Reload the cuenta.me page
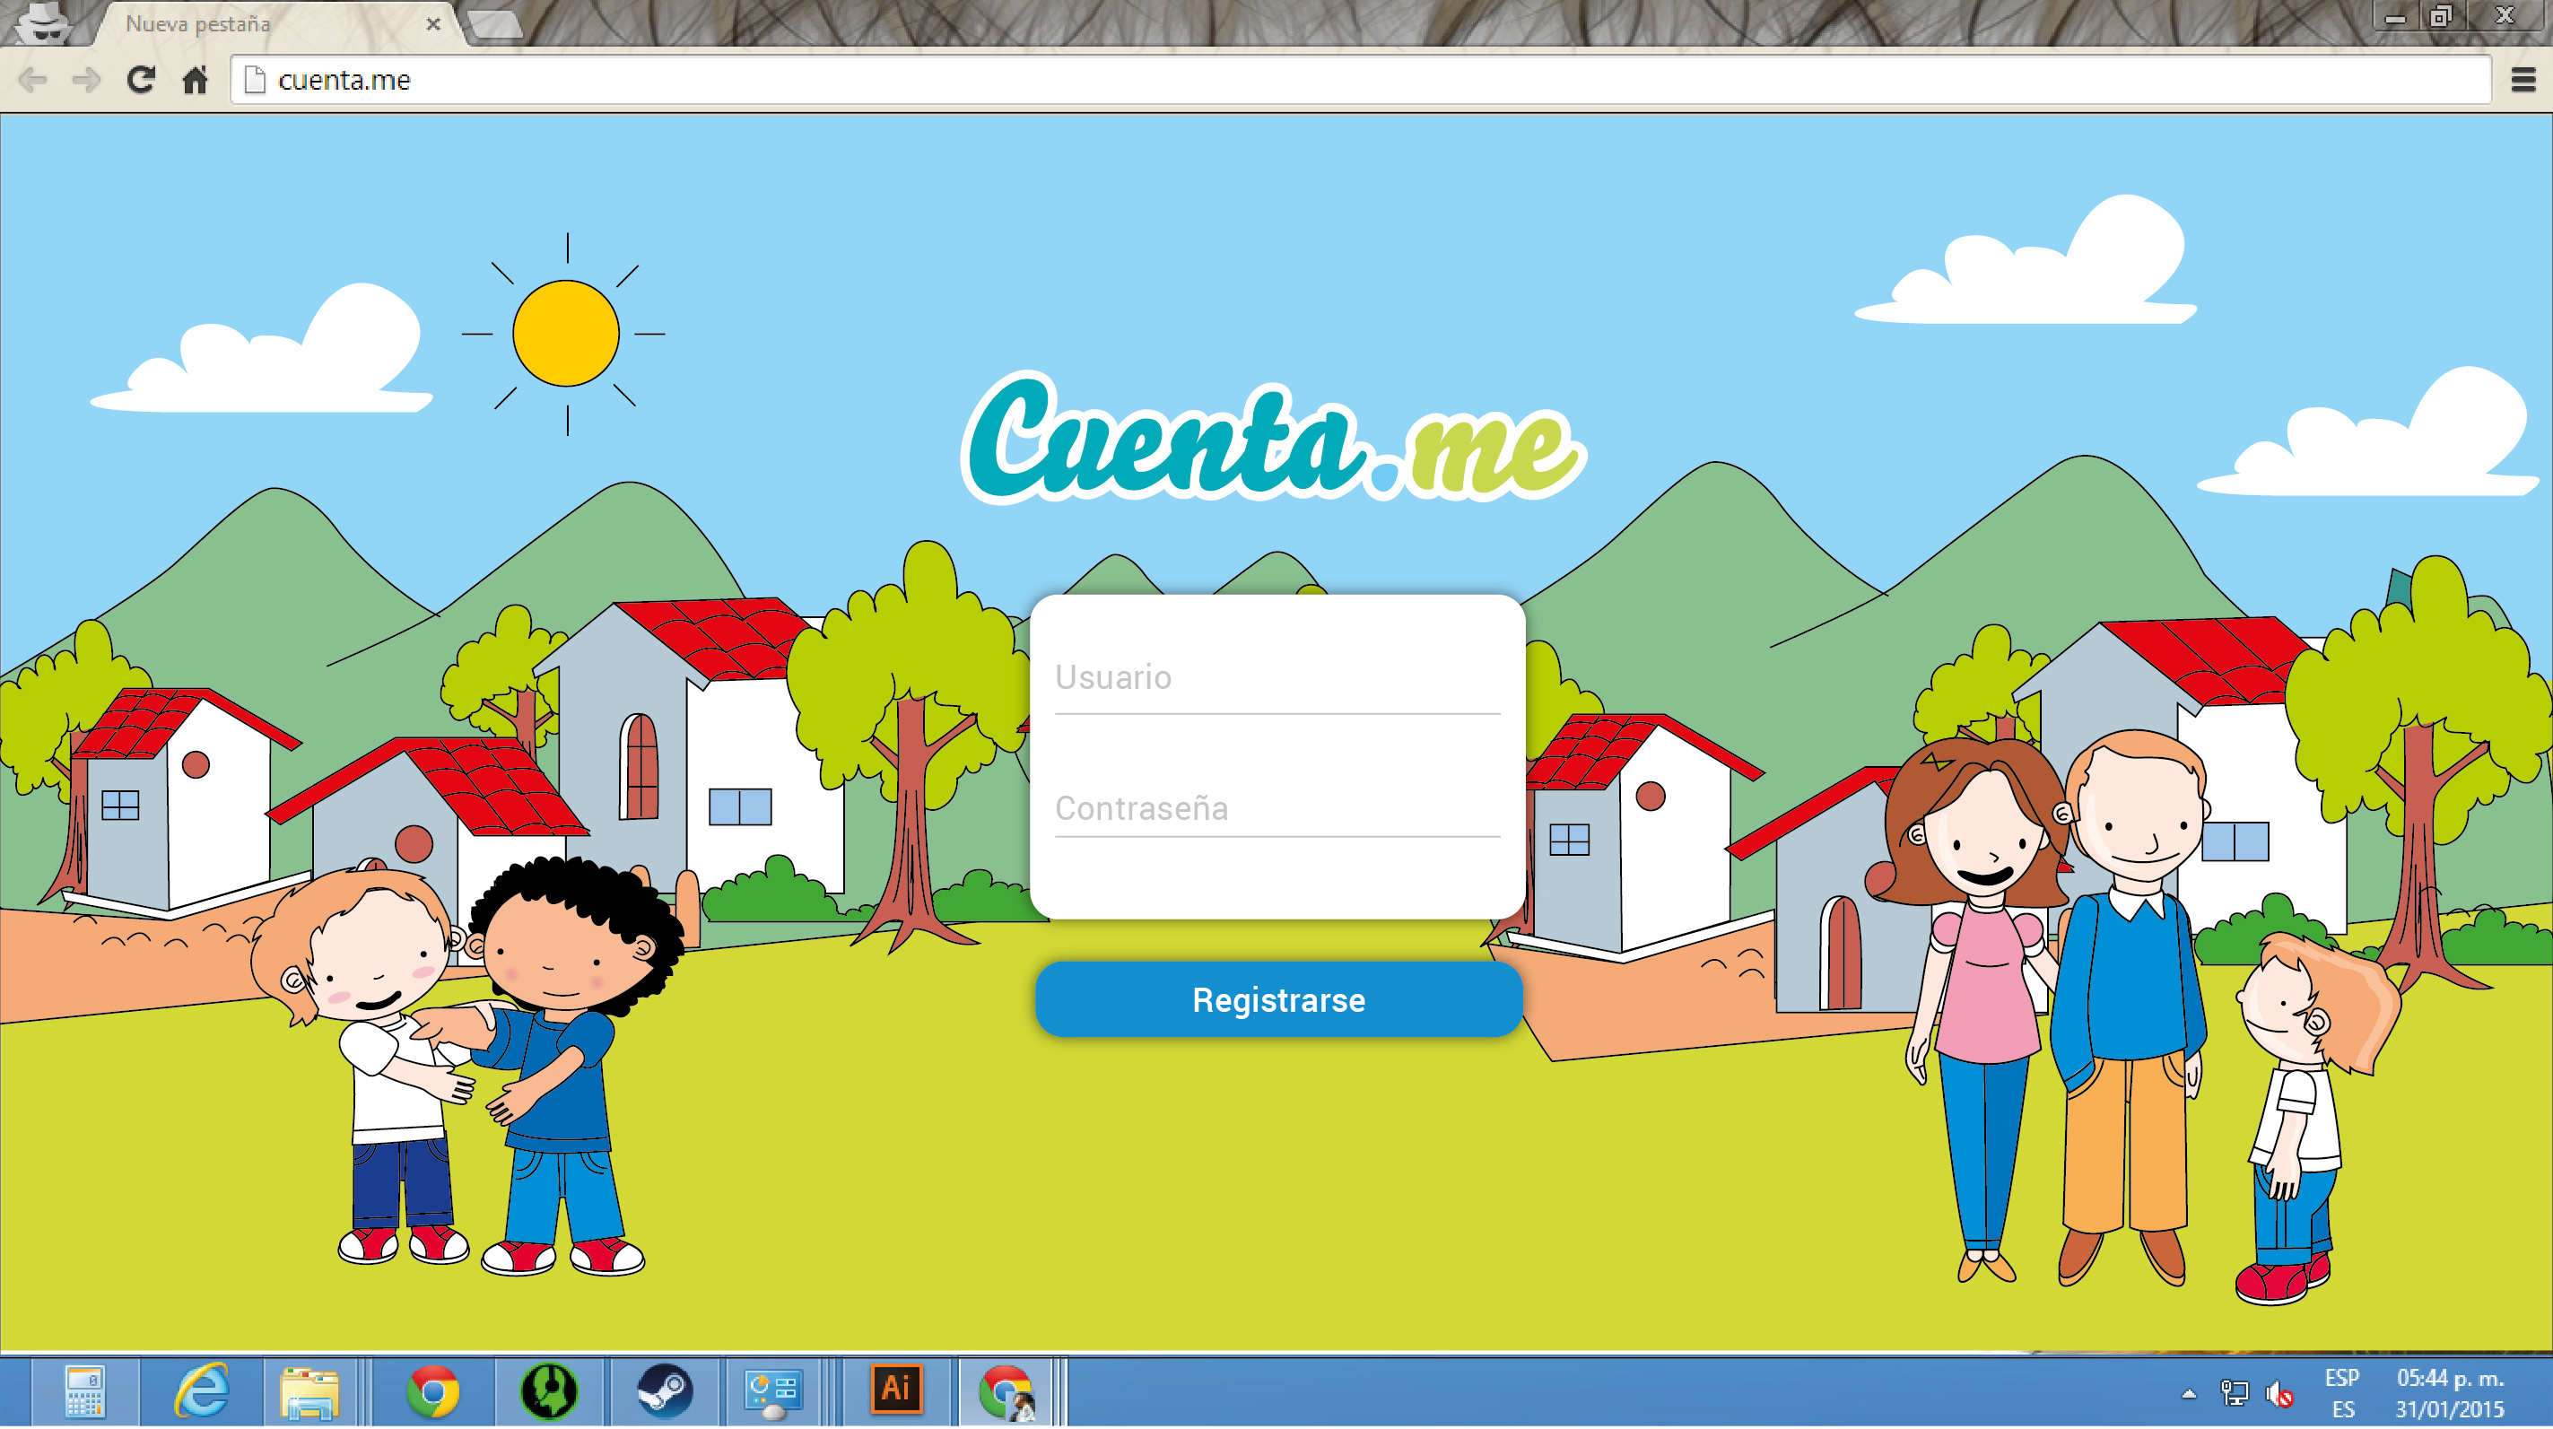2553x1429 pixels. click(141, 79)
